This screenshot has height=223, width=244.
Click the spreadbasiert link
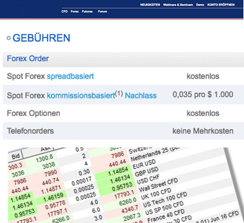coord(70,76)
